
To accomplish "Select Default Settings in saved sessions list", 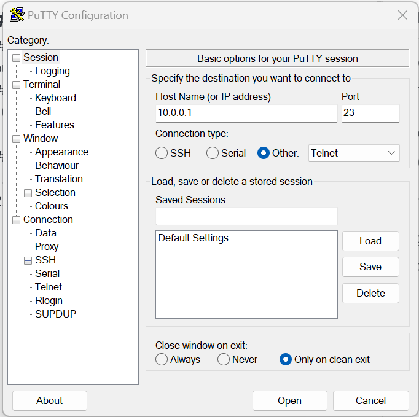I will pyautogui.click(x=193, y=238).
